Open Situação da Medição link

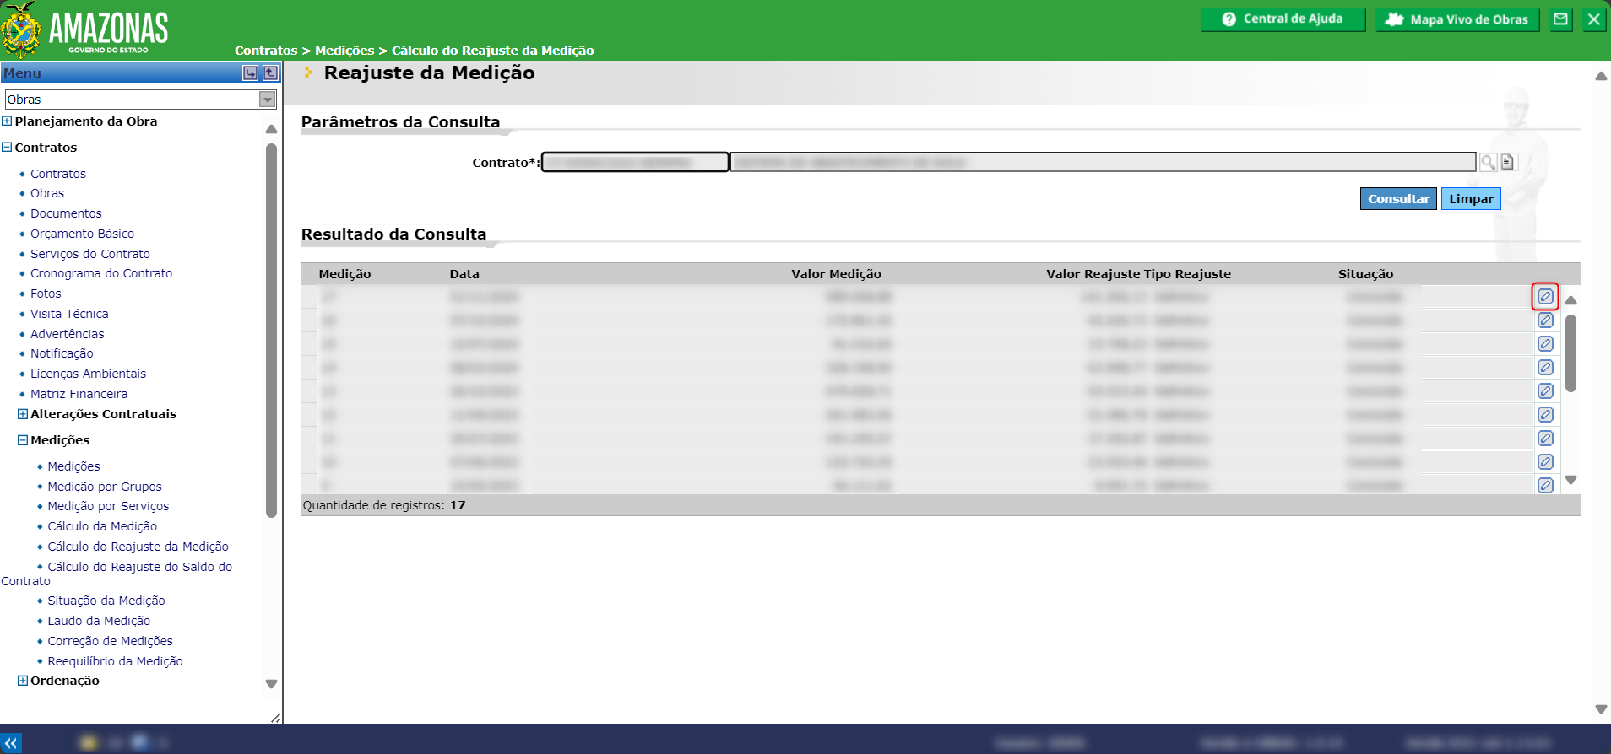click(x=106, y=601)
